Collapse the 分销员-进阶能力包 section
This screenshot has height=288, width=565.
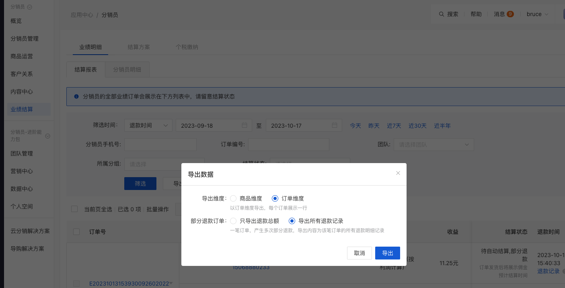click(47, 136)
